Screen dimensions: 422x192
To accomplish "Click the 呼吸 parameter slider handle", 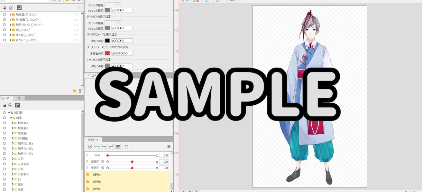I will 108,155.
